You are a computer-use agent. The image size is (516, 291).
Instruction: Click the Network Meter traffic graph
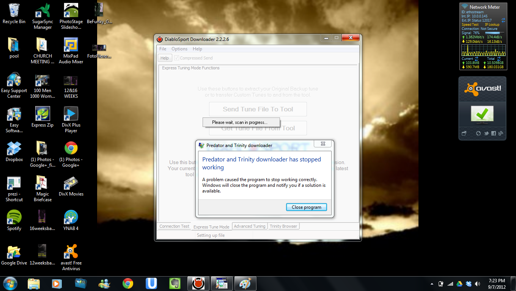(483, 50)
